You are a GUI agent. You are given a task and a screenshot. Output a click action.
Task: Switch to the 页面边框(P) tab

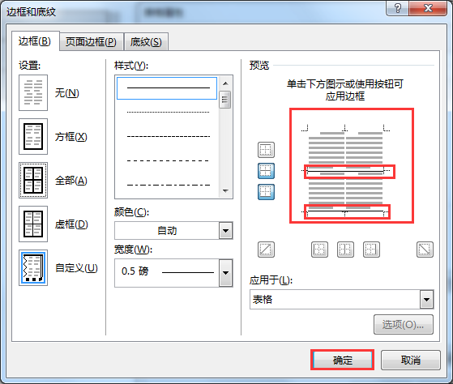(x=92, y=42)
